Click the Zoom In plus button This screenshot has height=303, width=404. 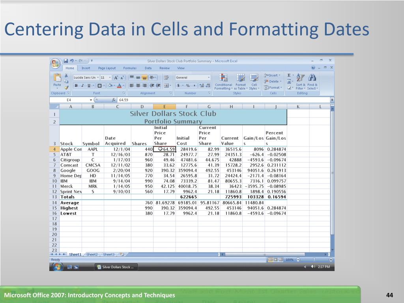click(331, 260)
